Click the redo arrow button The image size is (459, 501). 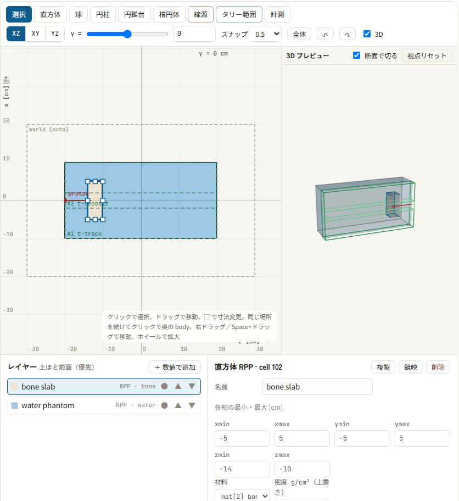(348, 34)
